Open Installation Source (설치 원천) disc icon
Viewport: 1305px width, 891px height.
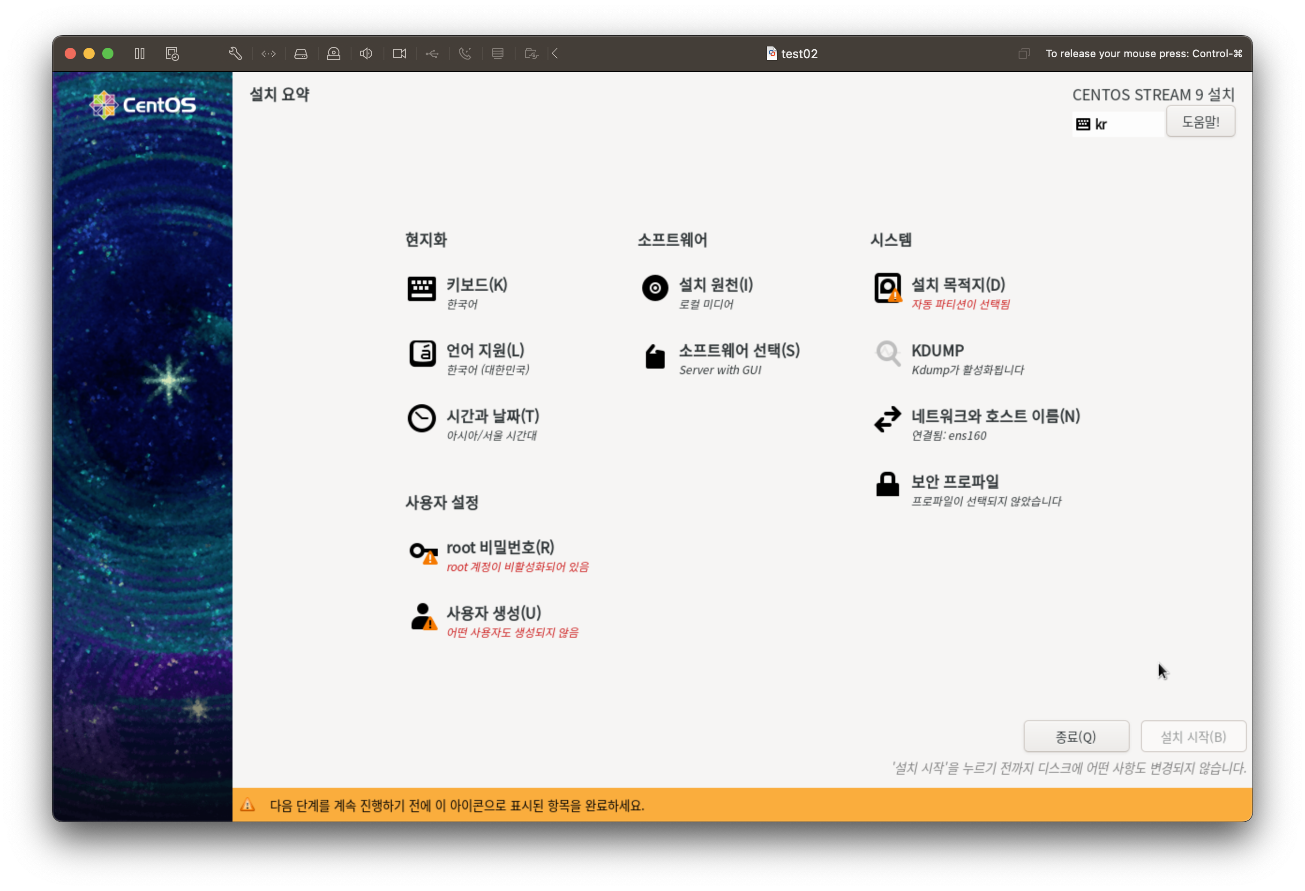(x=655, y=288)
